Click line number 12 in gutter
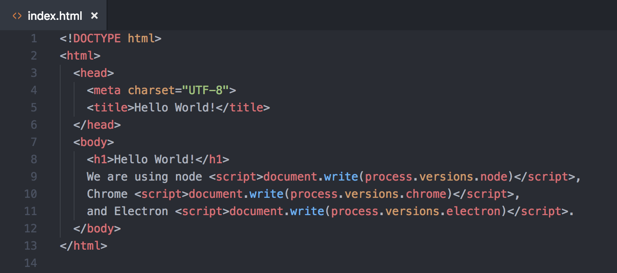 point(31,229)
